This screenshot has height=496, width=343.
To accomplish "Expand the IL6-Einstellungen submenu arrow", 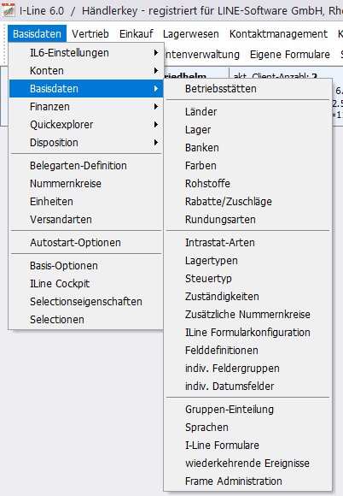I will coord(156,52).
